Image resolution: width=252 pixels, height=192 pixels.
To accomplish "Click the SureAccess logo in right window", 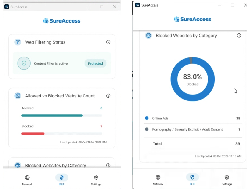I will click(x=192, y=19).
